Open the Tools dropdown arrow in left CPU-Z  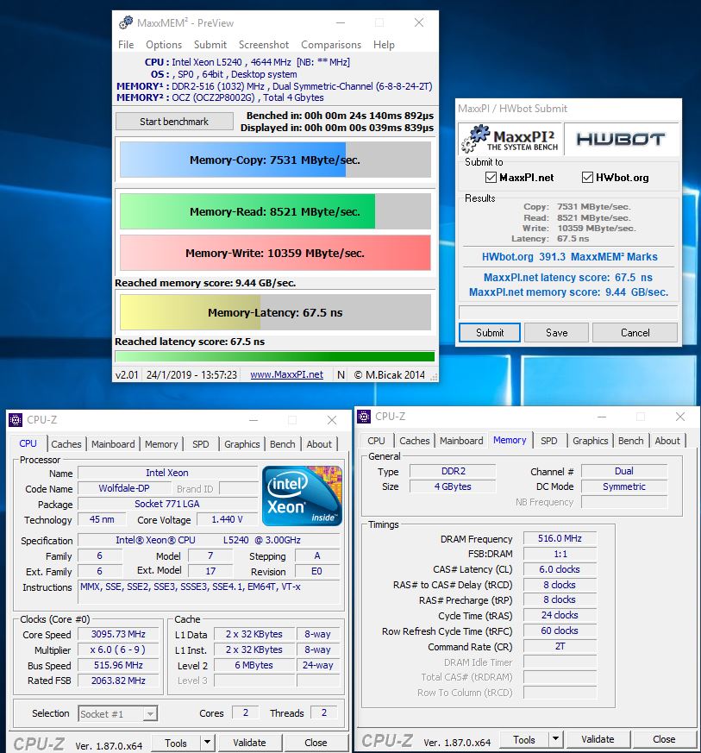pos(207,743)
